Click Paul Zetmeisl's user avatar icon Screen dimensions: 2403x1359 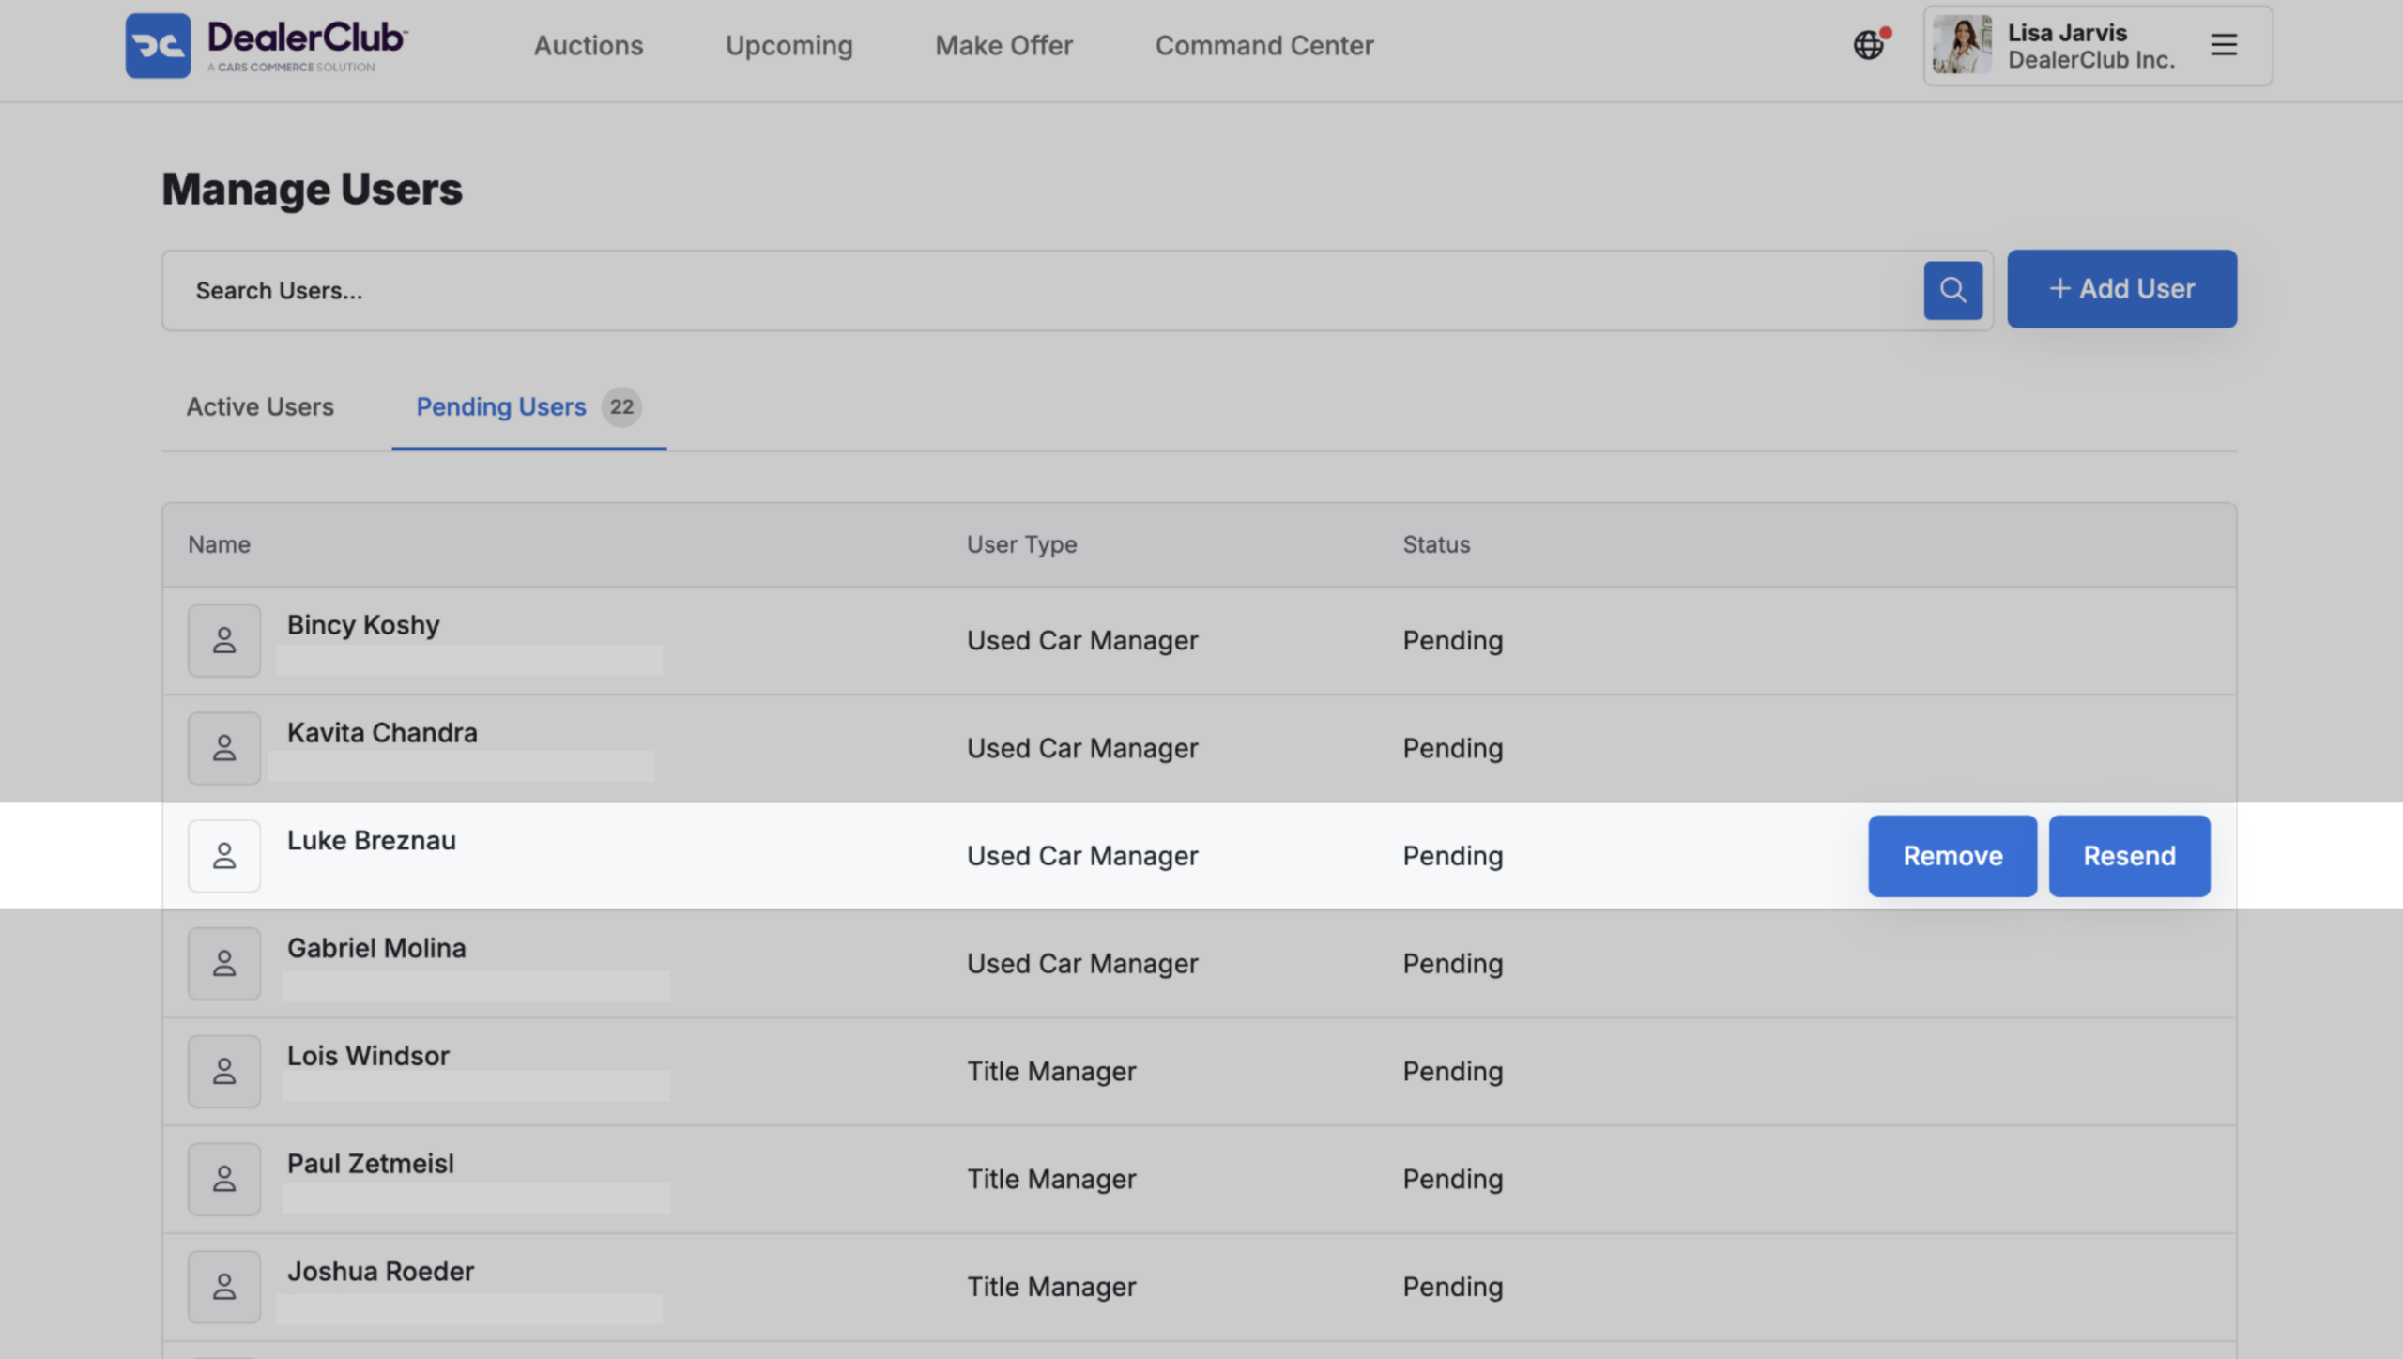pos(223,1179)
